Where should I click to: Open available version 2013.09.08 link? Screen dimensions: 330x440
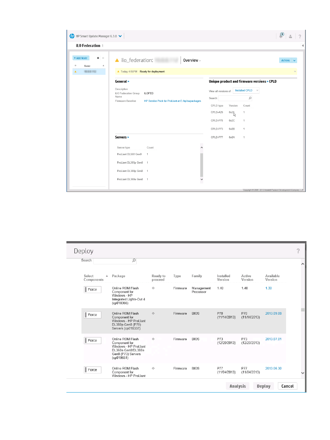tap(273, 314)
